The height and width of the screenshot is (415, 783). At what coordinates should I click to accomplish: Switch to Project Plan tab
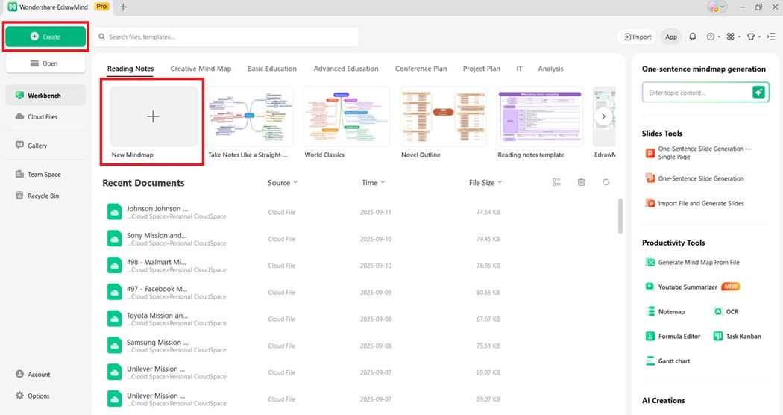482,69
